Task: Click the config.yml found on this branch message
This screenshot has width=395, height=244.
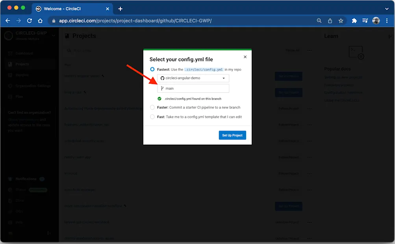Action: (x=193, y=99)
